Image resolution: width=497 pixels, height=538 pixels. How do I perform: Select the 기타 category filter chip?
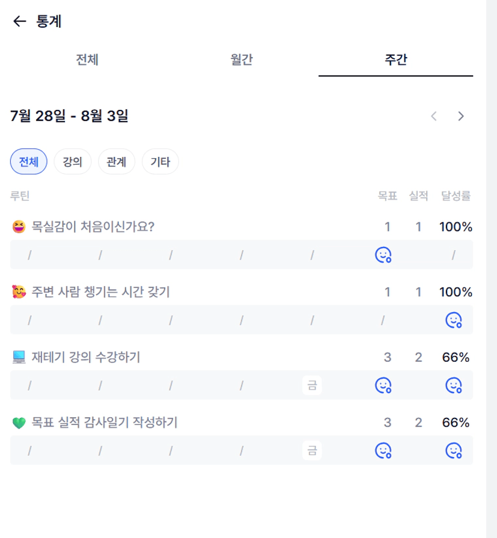tap(160, 162)
